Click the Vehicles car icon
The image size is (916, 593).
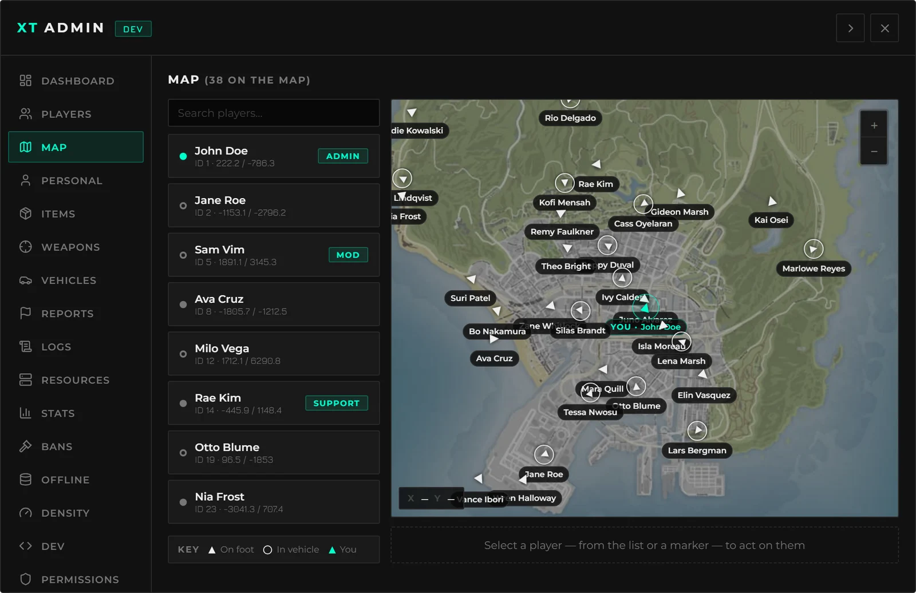pos(25,280)
